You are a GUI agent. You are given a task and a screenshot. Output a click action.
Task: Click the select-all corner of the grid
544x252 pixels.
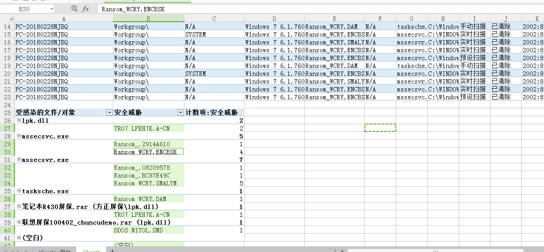tap(7, 18)
